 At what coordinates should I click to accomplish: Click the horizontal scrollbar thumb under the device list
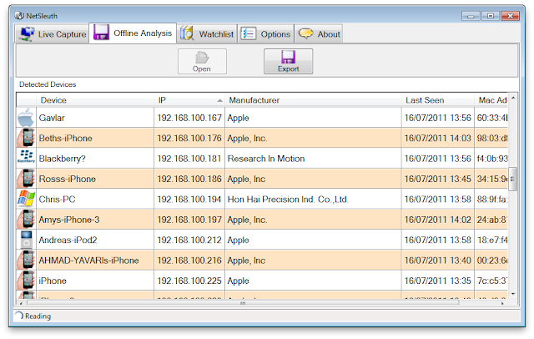click(243, 302)
